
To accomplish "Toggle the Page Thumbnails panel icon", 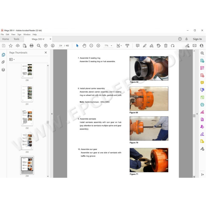I will click(3, 54).
